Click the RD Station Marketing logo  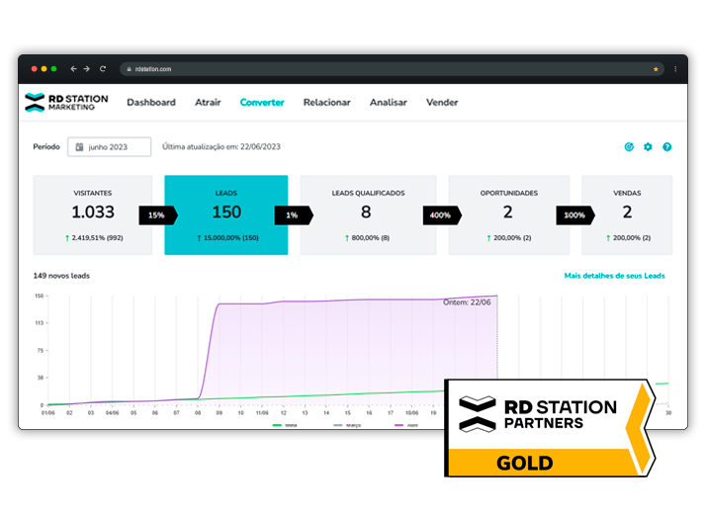[61, 102]
